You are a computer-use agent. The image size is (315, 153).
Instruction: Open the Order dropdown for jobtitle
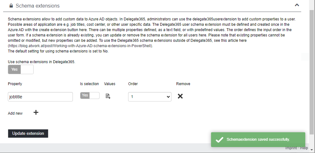pyautogui.click(x=150, y=97)
